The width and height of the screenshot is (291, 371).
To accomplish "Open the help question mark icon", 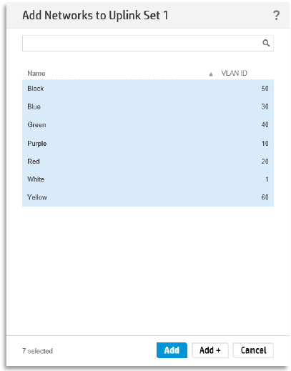I will click(276, 16).
